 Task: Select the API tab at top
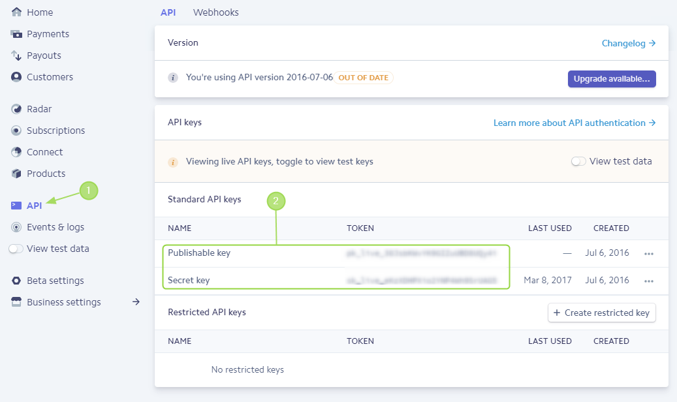click(x=168, y=12)
